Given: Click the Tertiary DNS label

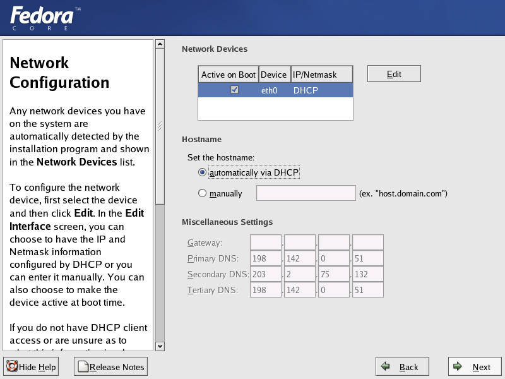Looking at the screenshot, I should point(213,290).
